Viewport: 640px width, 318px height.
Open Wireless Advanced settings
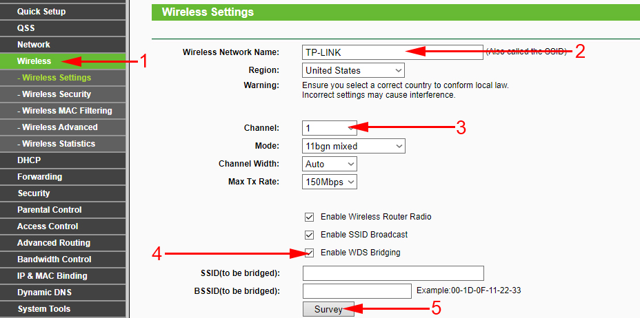coord(59,127)
